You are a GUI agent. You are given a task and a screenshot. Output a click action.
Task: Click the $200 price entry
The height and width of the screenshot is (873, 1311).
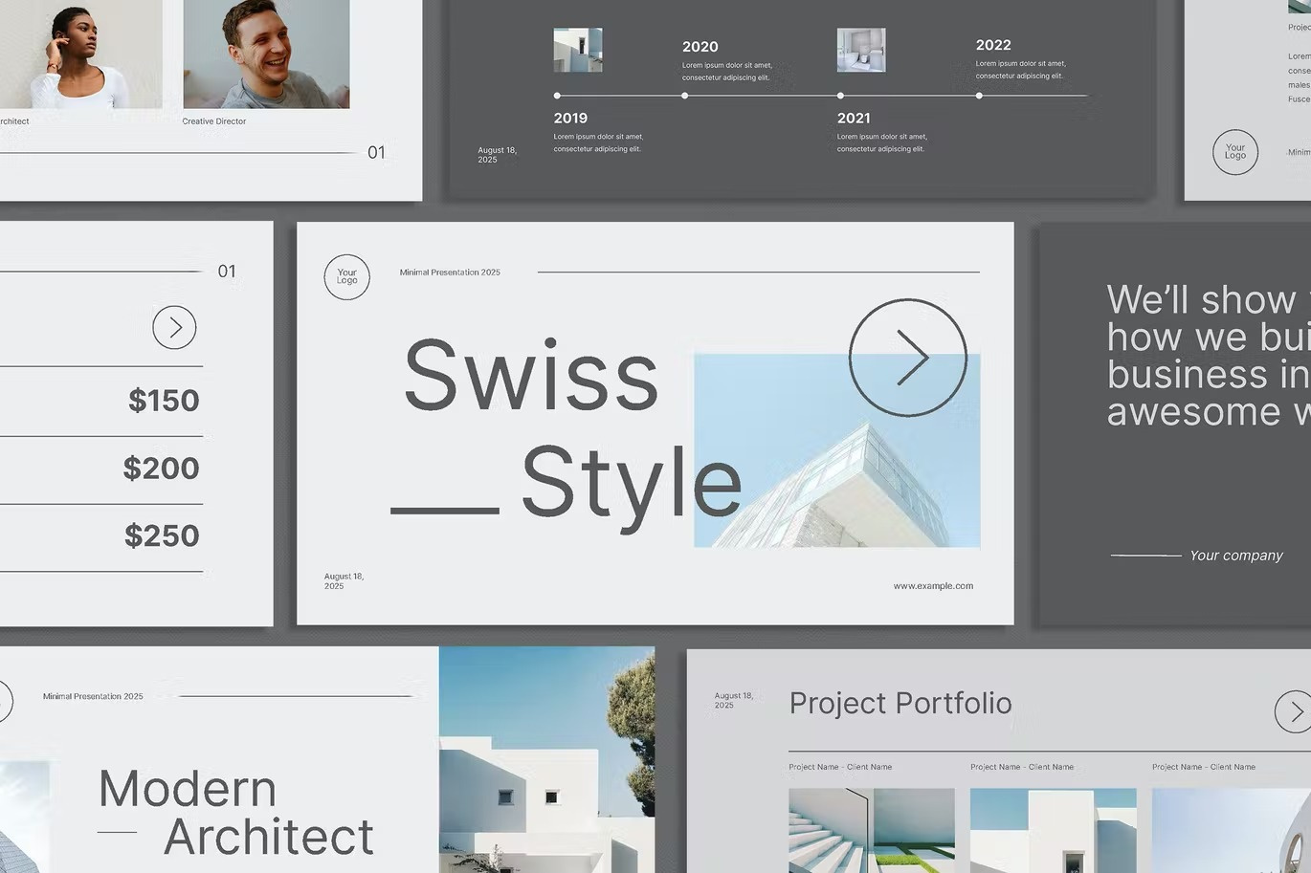[x=161, y=469]
